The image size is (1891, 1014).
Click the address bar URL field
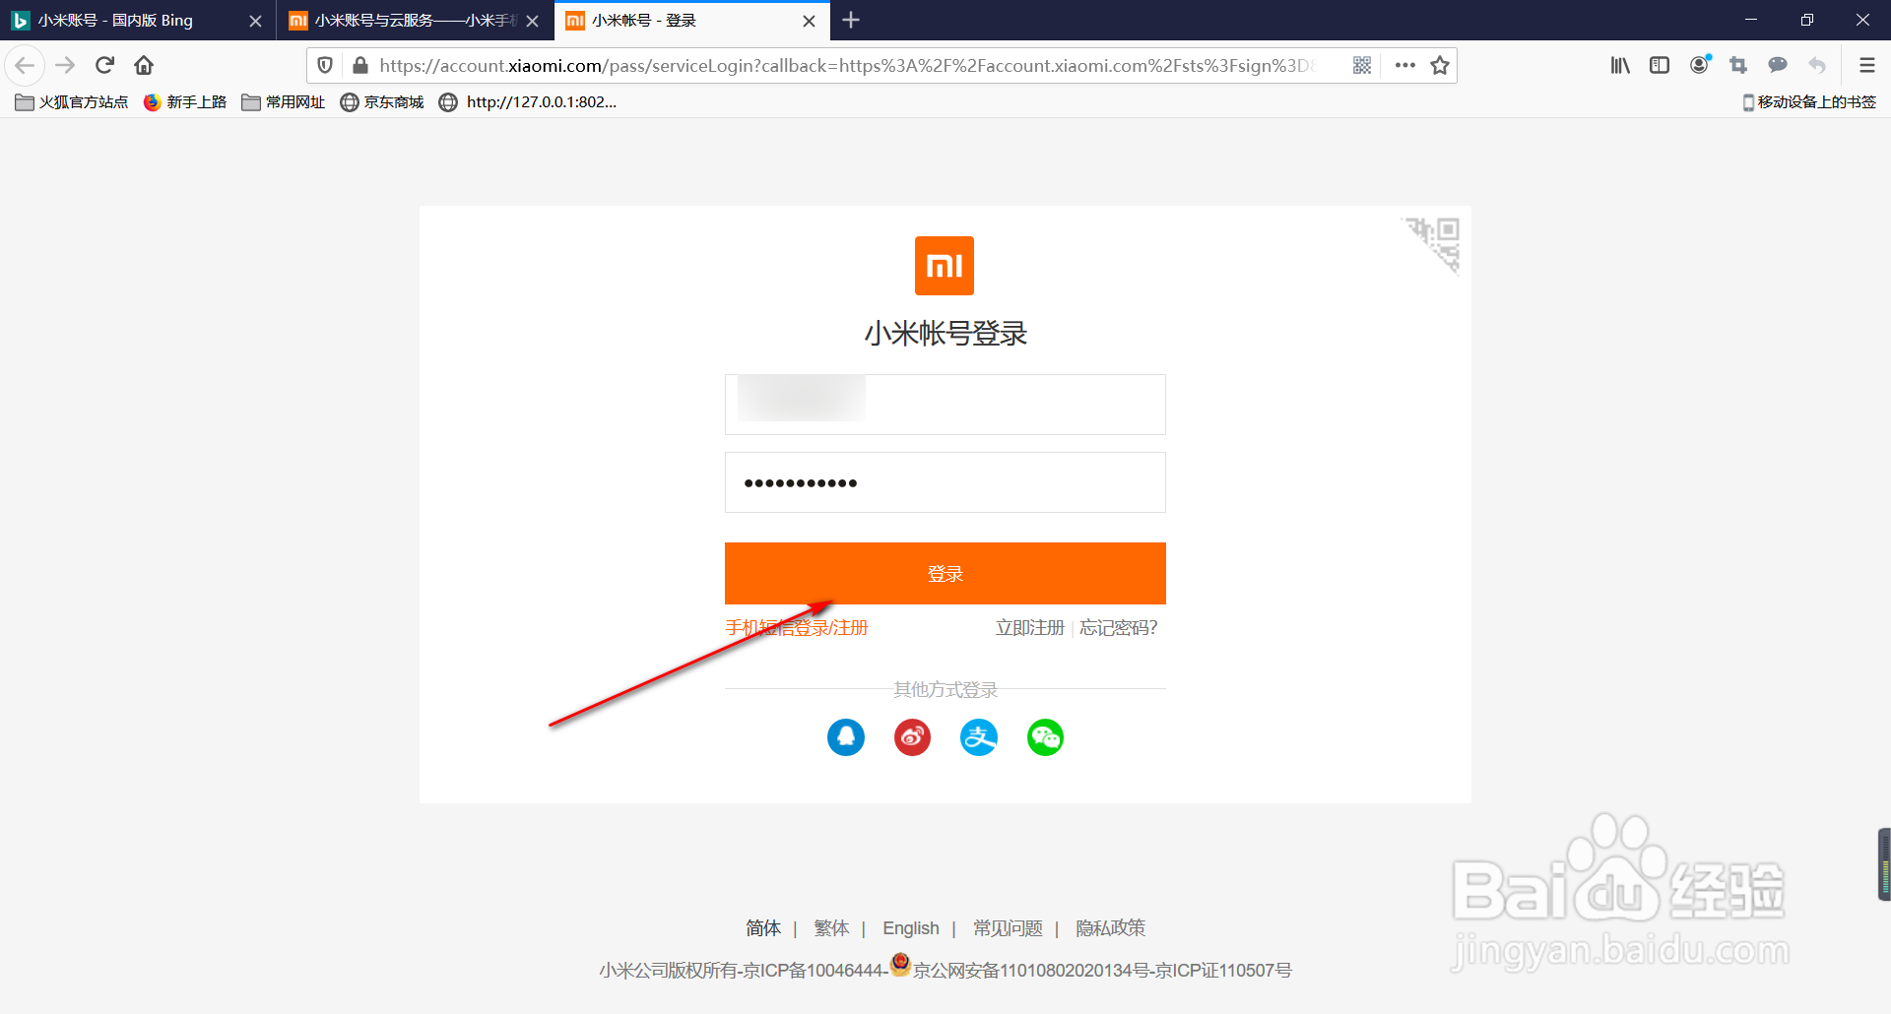[847, 66]
